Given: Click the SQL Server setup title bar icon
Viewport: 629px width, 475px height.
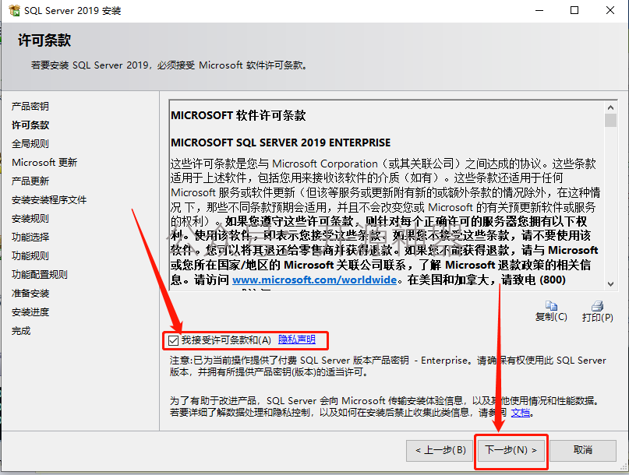Looking at the screenshot, I should coord(14,10).
